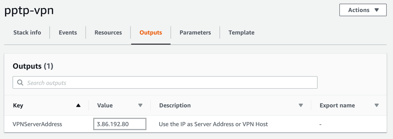Click the Export name column sort arrow

tap(376, 105)
